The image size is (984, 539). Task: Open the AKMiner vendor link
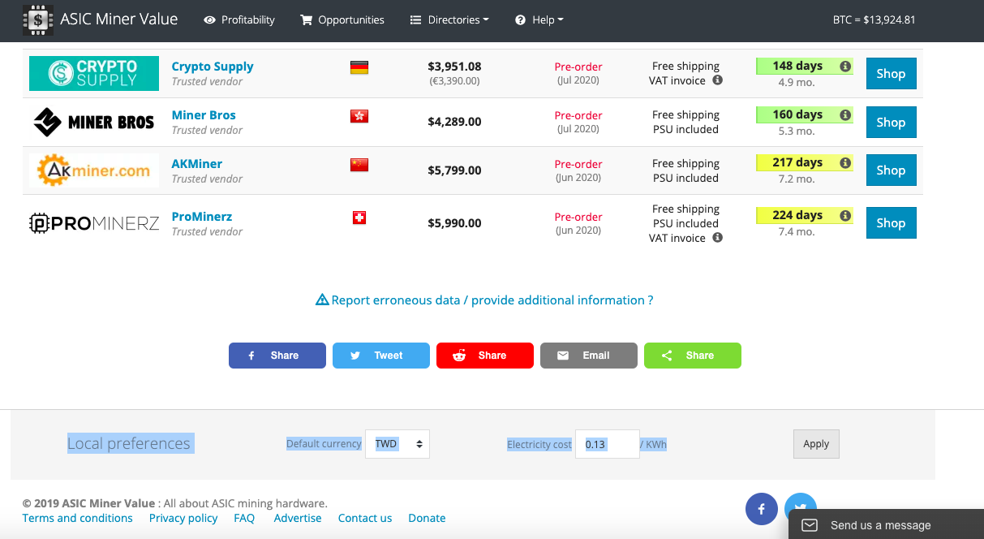(x=196, y=164)
